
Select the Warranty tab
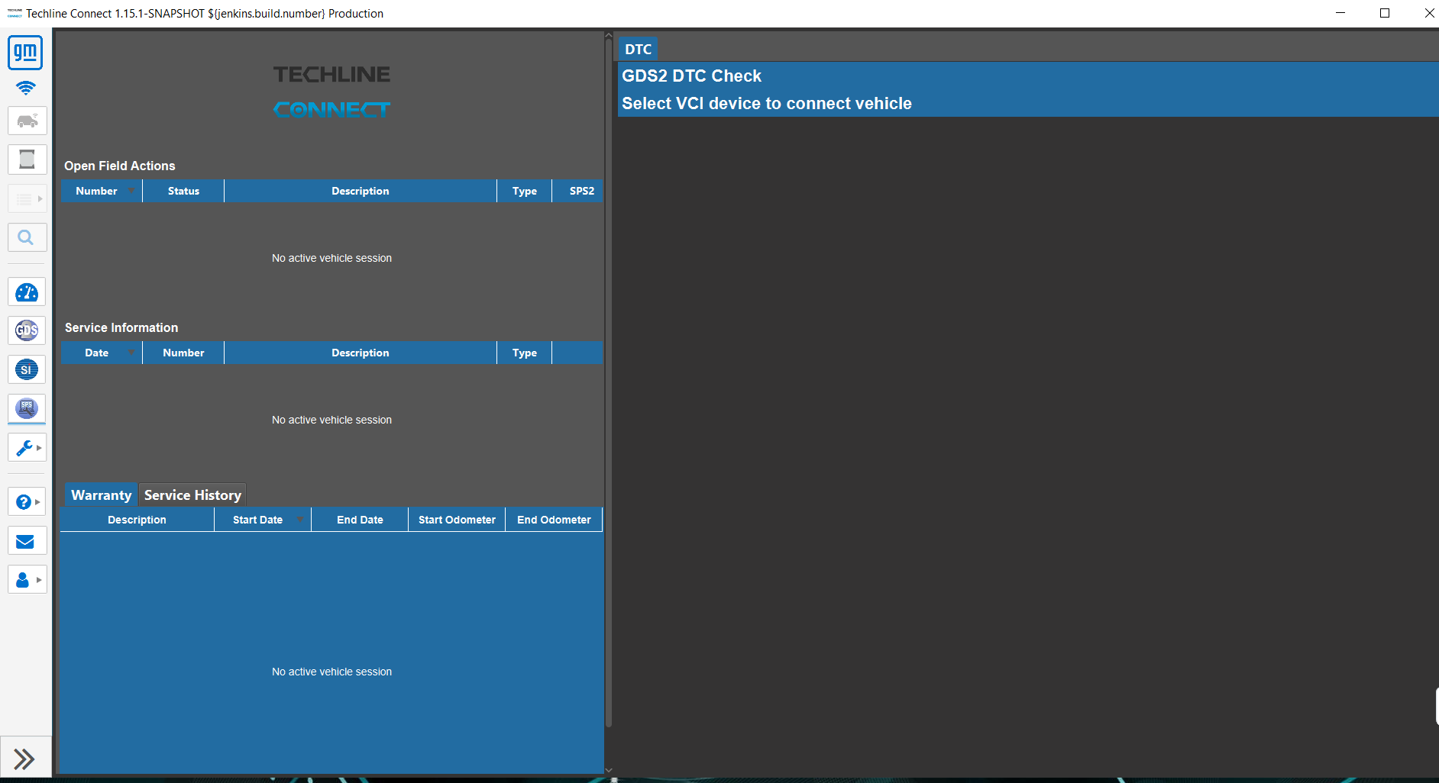pos(101,495)
